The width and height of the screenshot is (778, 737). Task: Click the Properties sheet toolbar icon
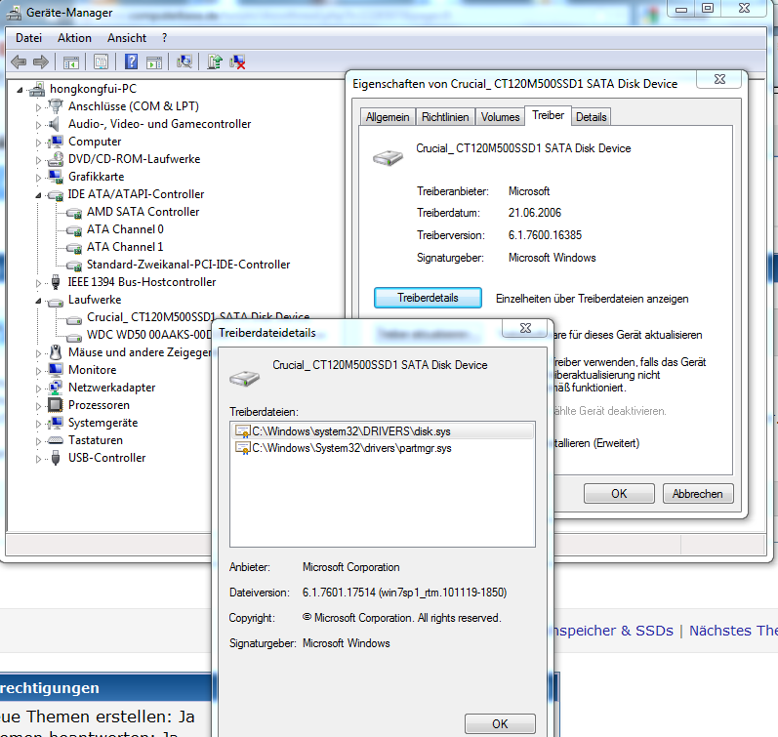101,62
